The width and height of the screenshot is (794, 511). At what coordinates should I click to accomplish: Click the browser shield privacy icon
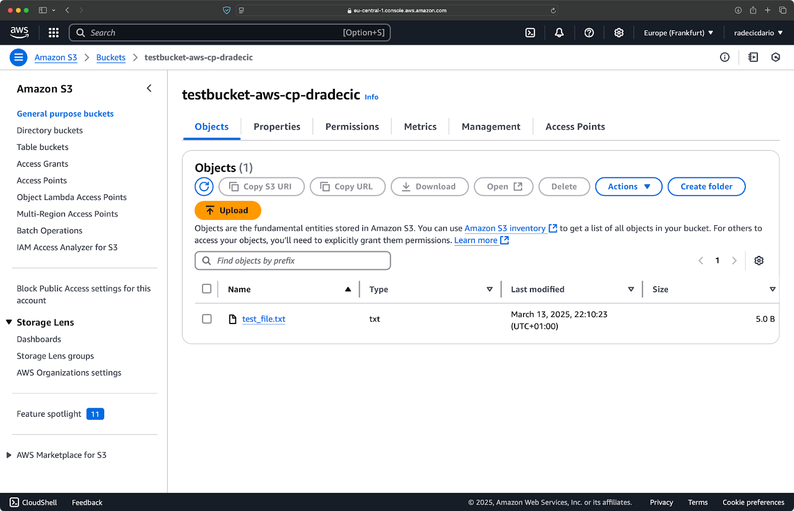[x=227, y=10]
